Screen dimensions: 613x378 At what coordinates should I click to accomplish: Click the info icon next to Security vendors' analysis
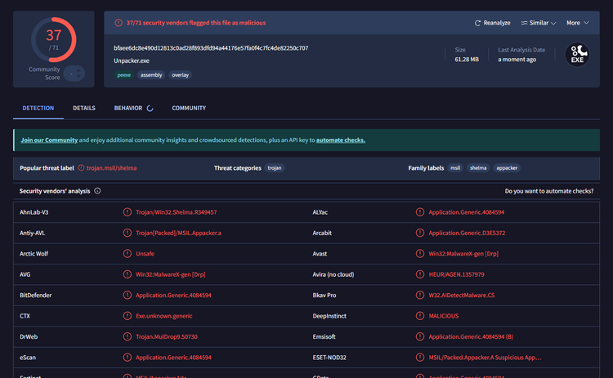pyautogui.click(x=97, y=191)
